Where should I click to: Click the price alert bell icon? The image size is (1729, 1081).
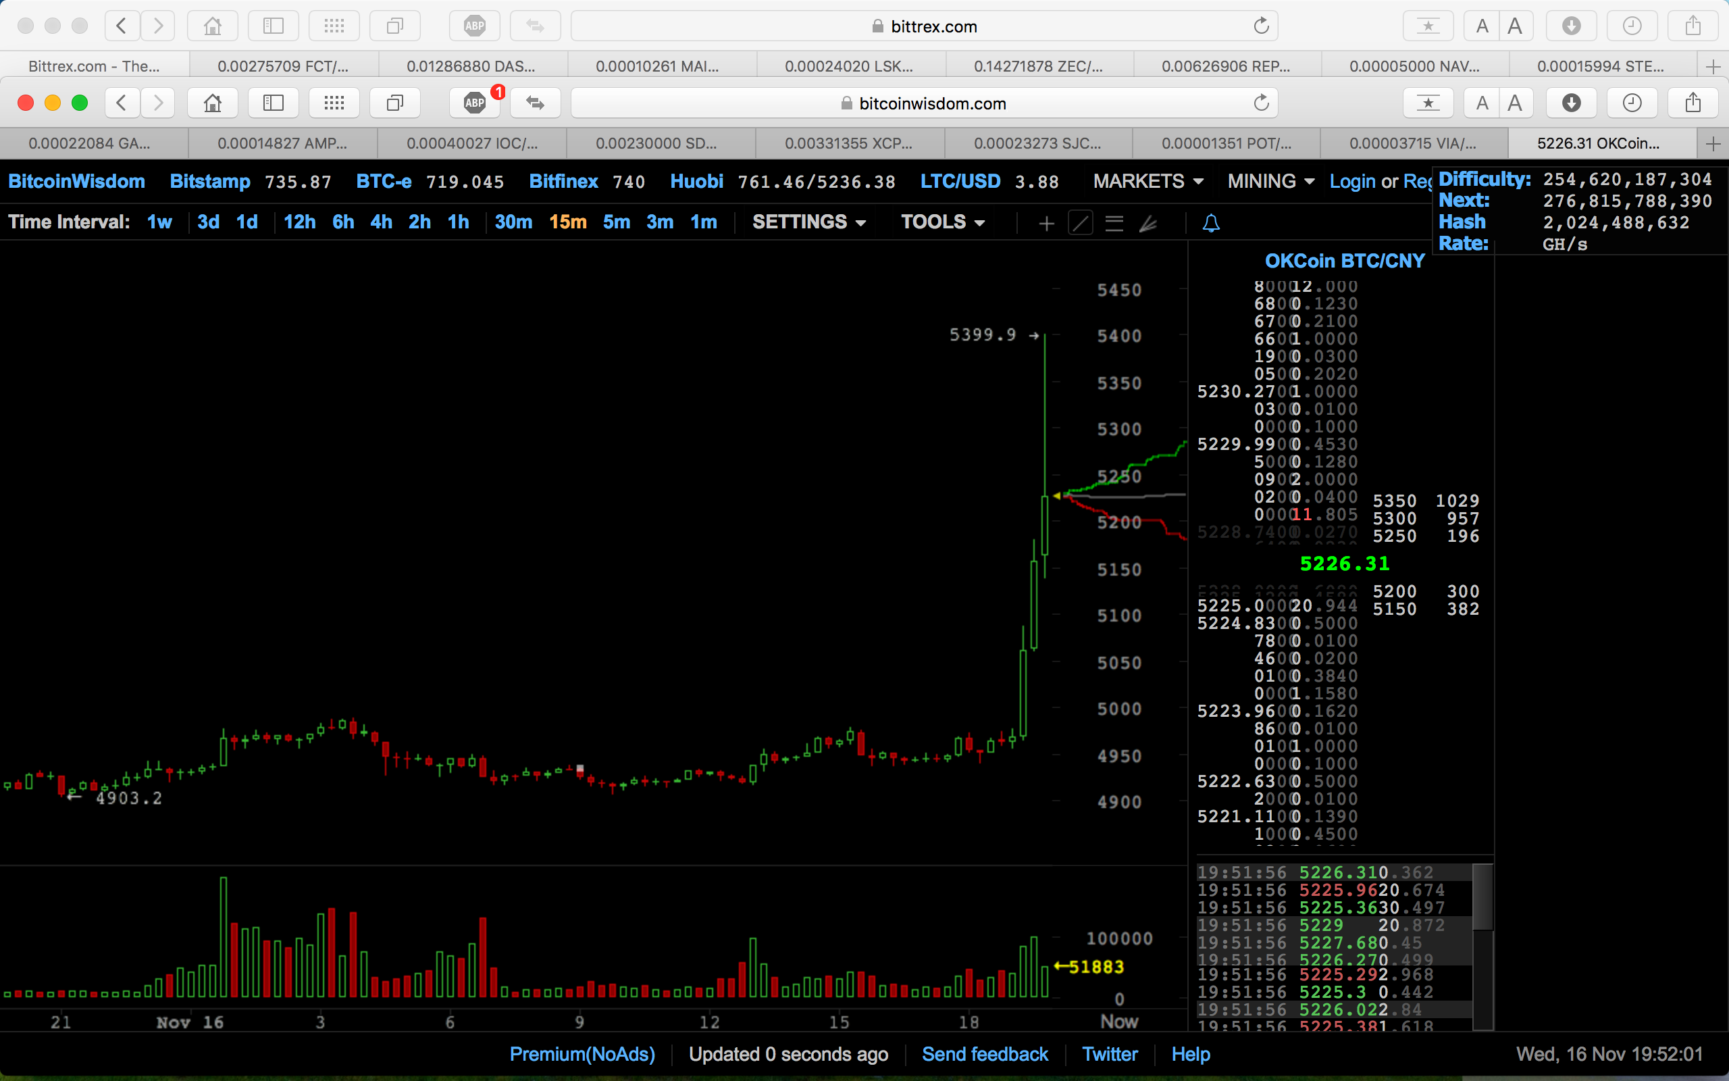tap(1211, 224)
